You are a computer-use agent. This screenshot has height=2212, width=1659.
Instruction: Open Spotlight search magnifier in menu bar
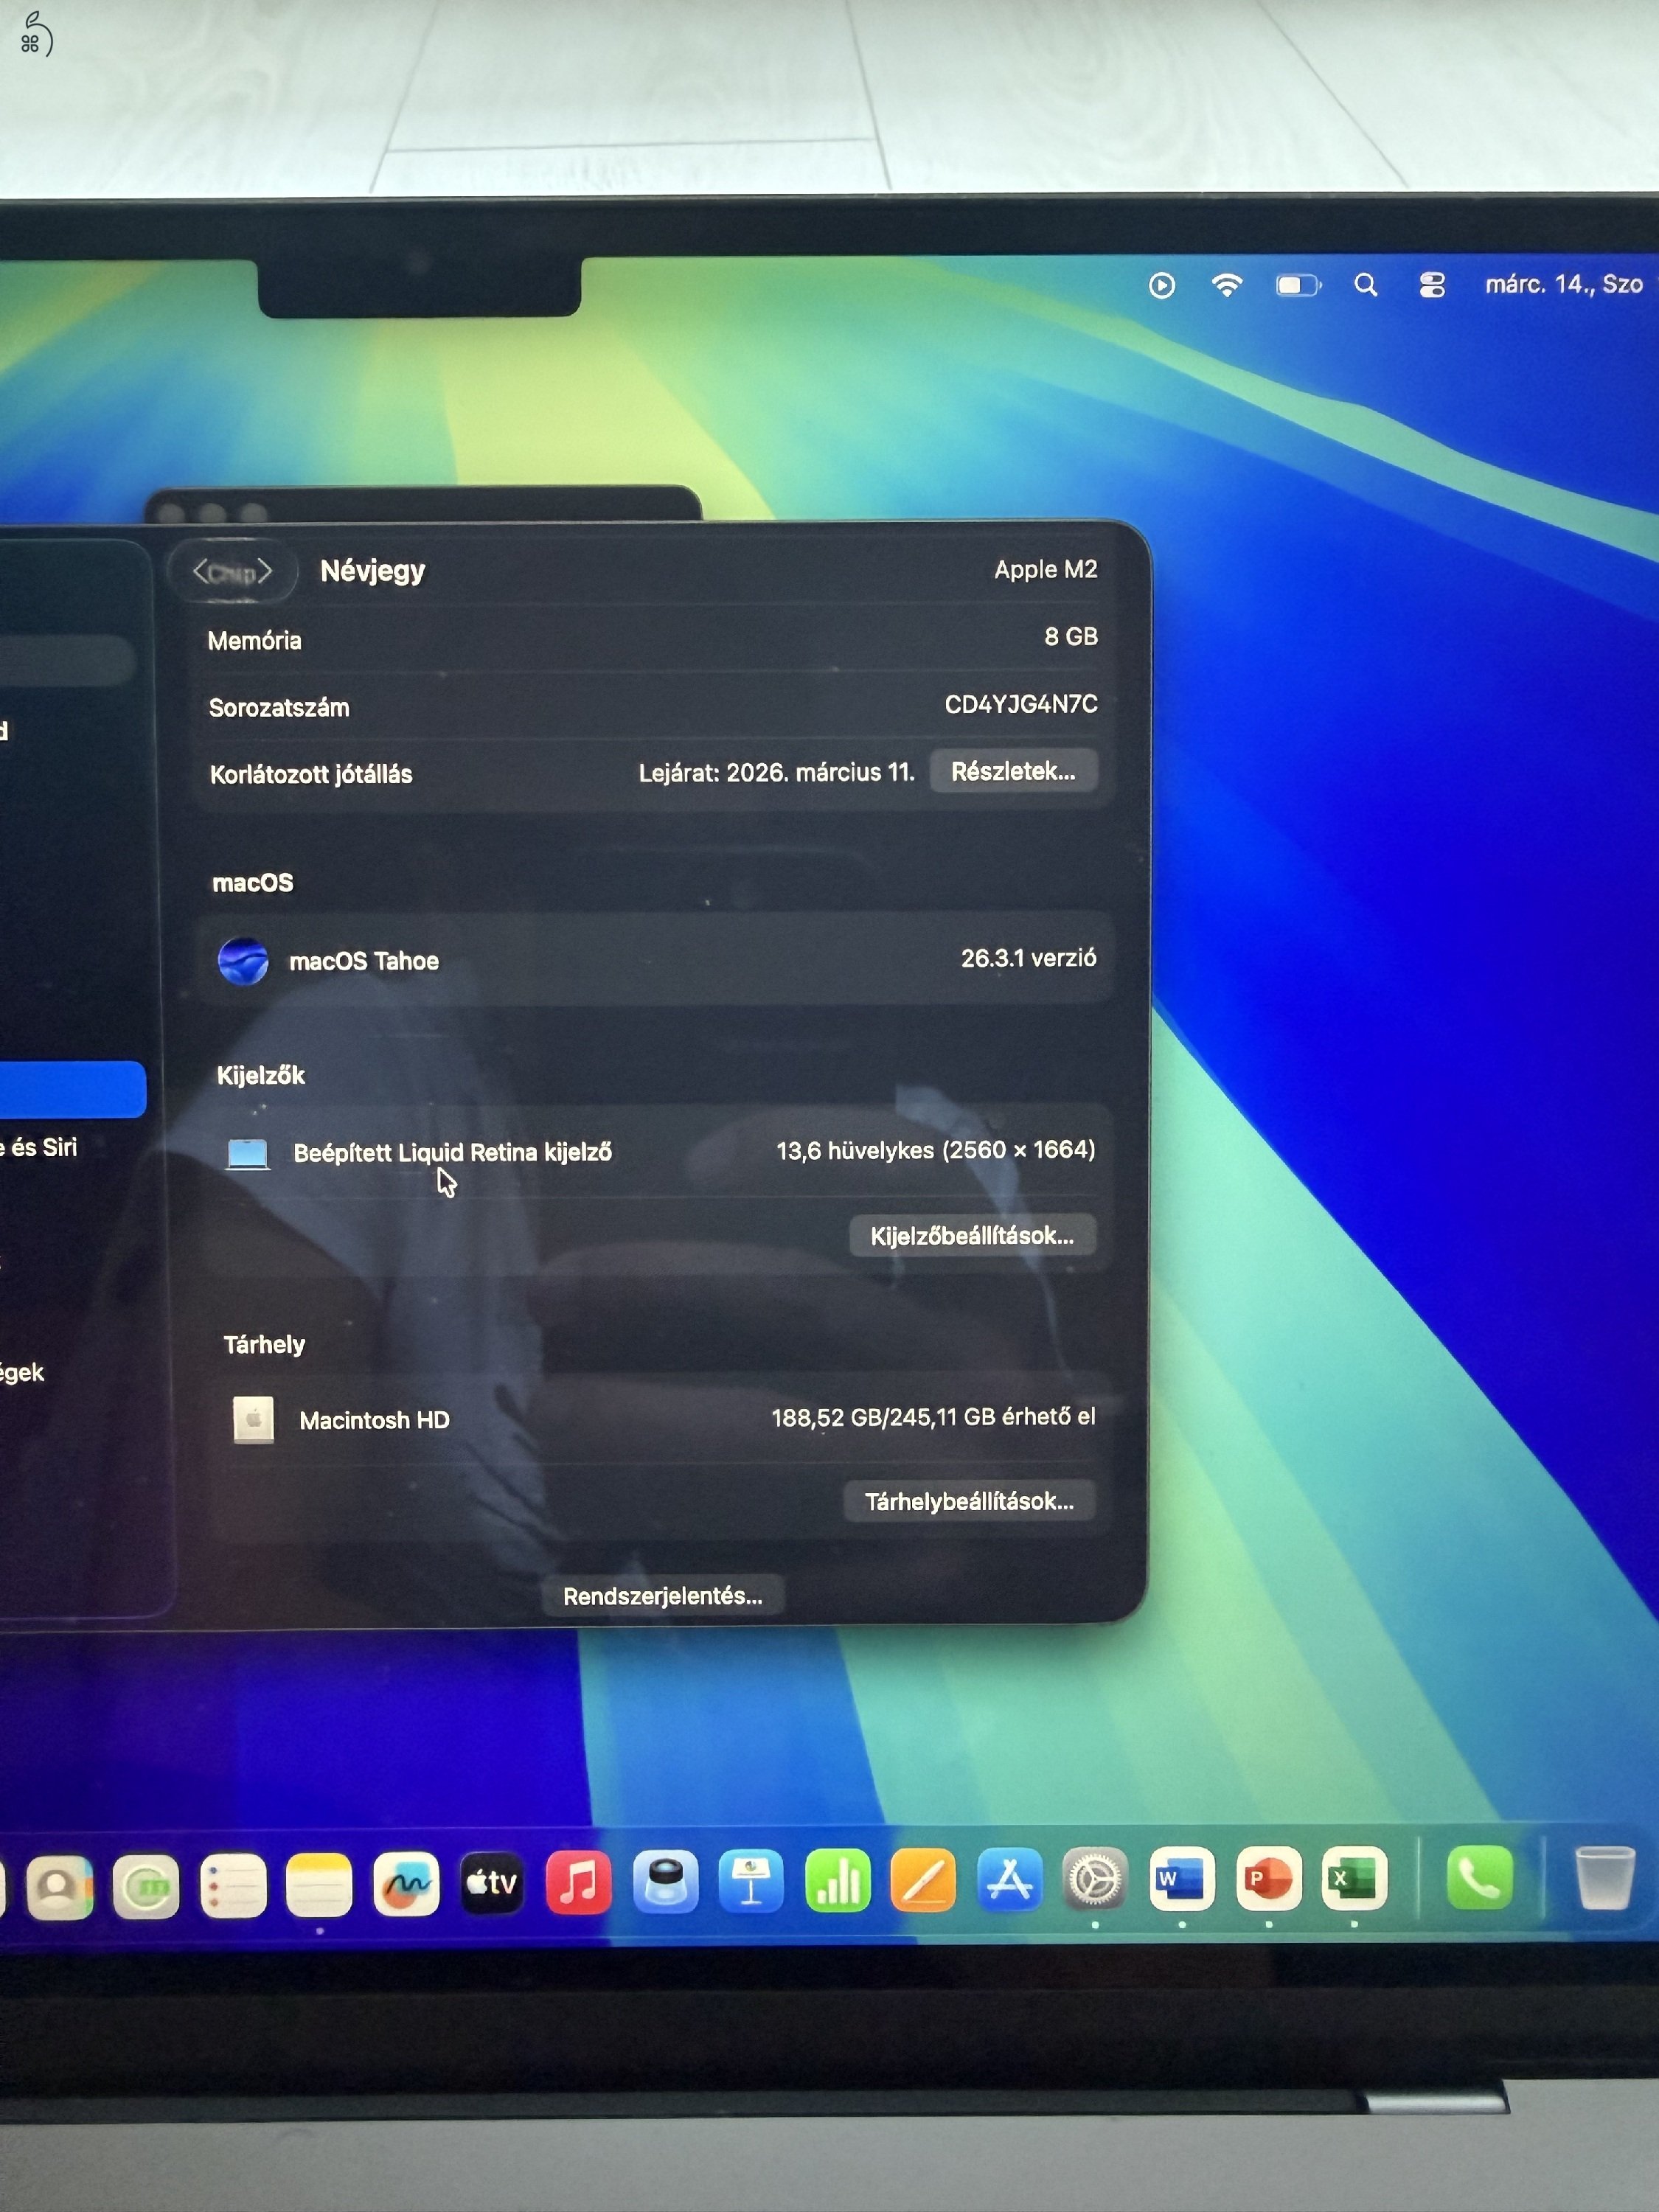[x=1366, y=286]
